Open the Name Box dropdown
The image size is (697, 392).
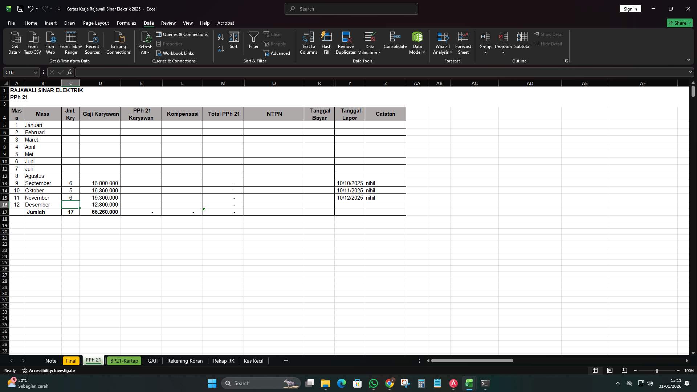click(x=35, y=72)
